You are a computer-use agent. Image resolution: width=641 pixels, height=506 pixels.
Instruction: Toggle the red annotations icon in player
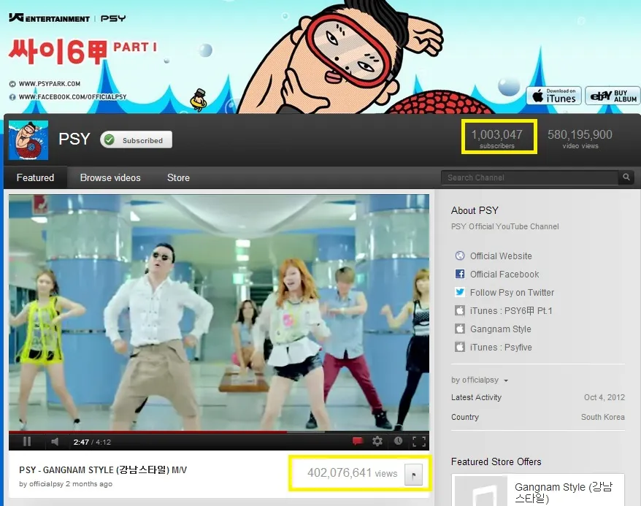[x=358, y=441]
